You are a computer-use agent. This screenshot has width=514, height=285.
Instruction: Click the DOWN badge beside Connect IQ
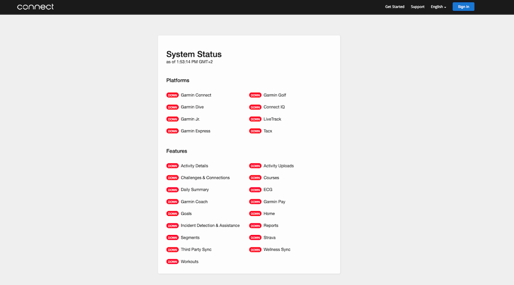(x=255, y=107)
